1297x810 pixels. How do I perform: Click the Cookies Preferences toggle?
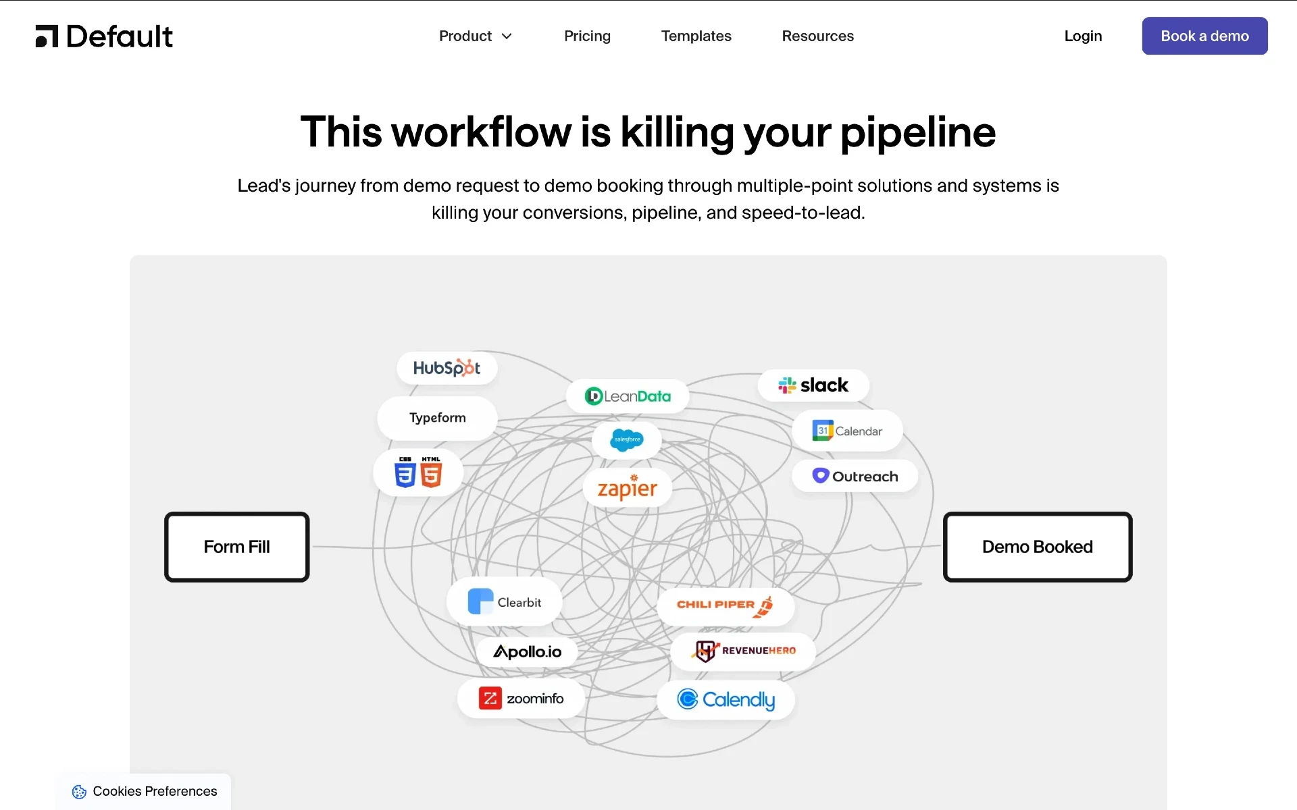pos(144,790)
